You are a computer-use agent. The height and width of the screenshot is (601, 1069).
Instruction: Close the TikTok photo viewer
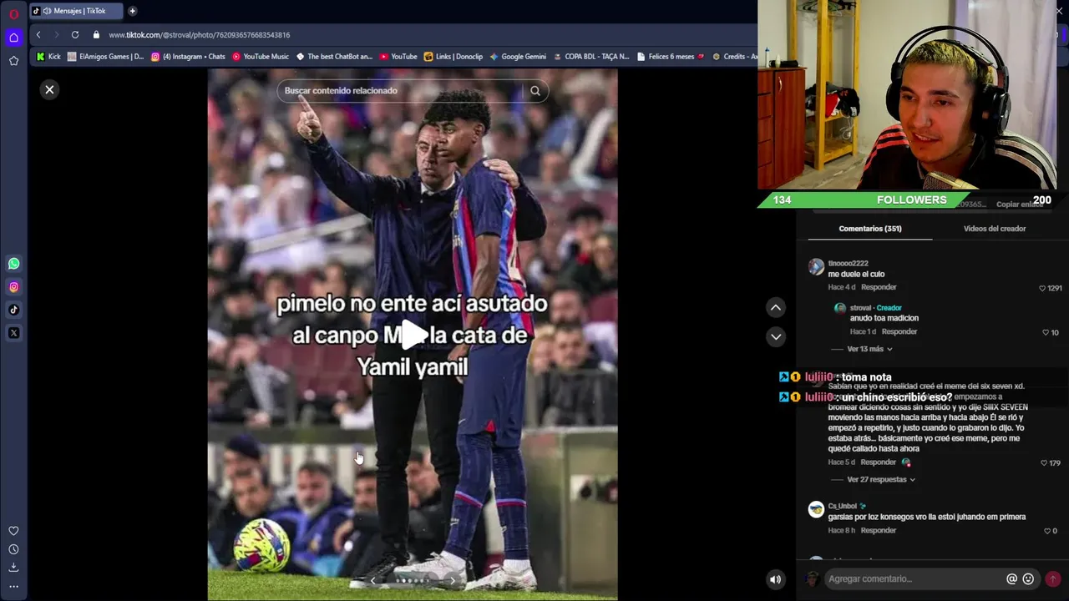point(49,89)
